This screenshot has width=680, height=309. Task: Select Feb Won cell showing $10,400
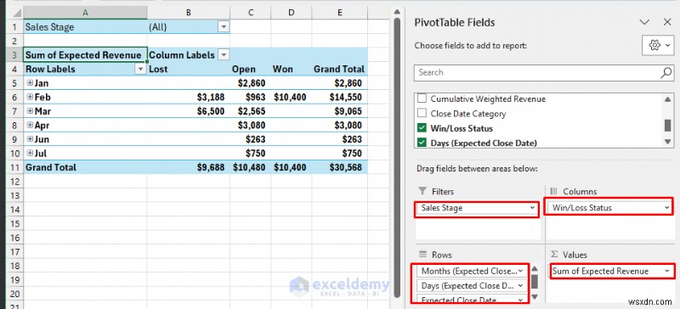tap(291, 97)
